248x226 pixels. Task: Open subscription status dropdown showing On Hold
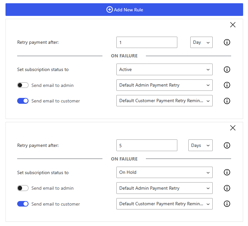164,172
